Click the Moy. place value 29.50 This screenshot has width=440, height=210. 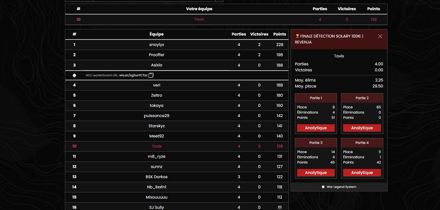pyautogui.click(x=378, y=86)
